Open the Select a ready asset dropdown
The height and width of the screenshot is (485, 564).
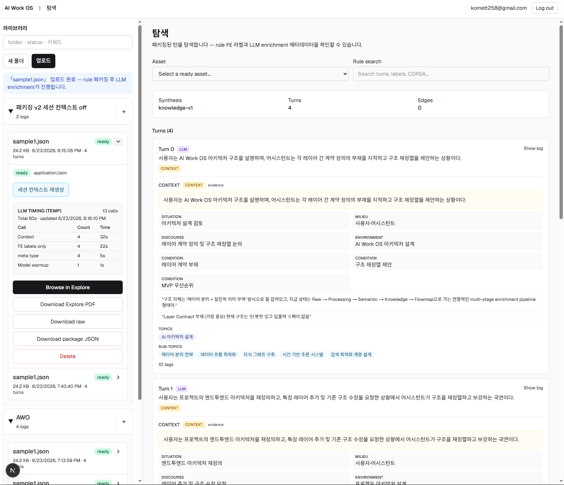[x=250, y=74]
